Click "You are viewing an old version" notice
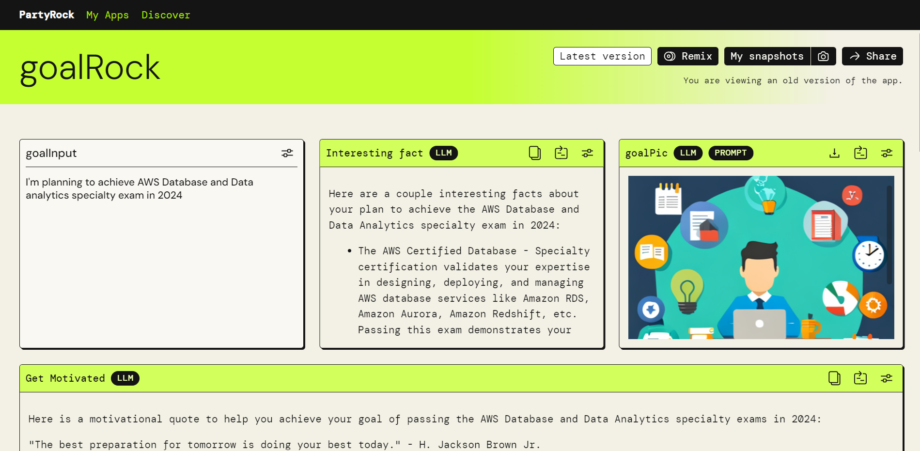 coord(793,81)
